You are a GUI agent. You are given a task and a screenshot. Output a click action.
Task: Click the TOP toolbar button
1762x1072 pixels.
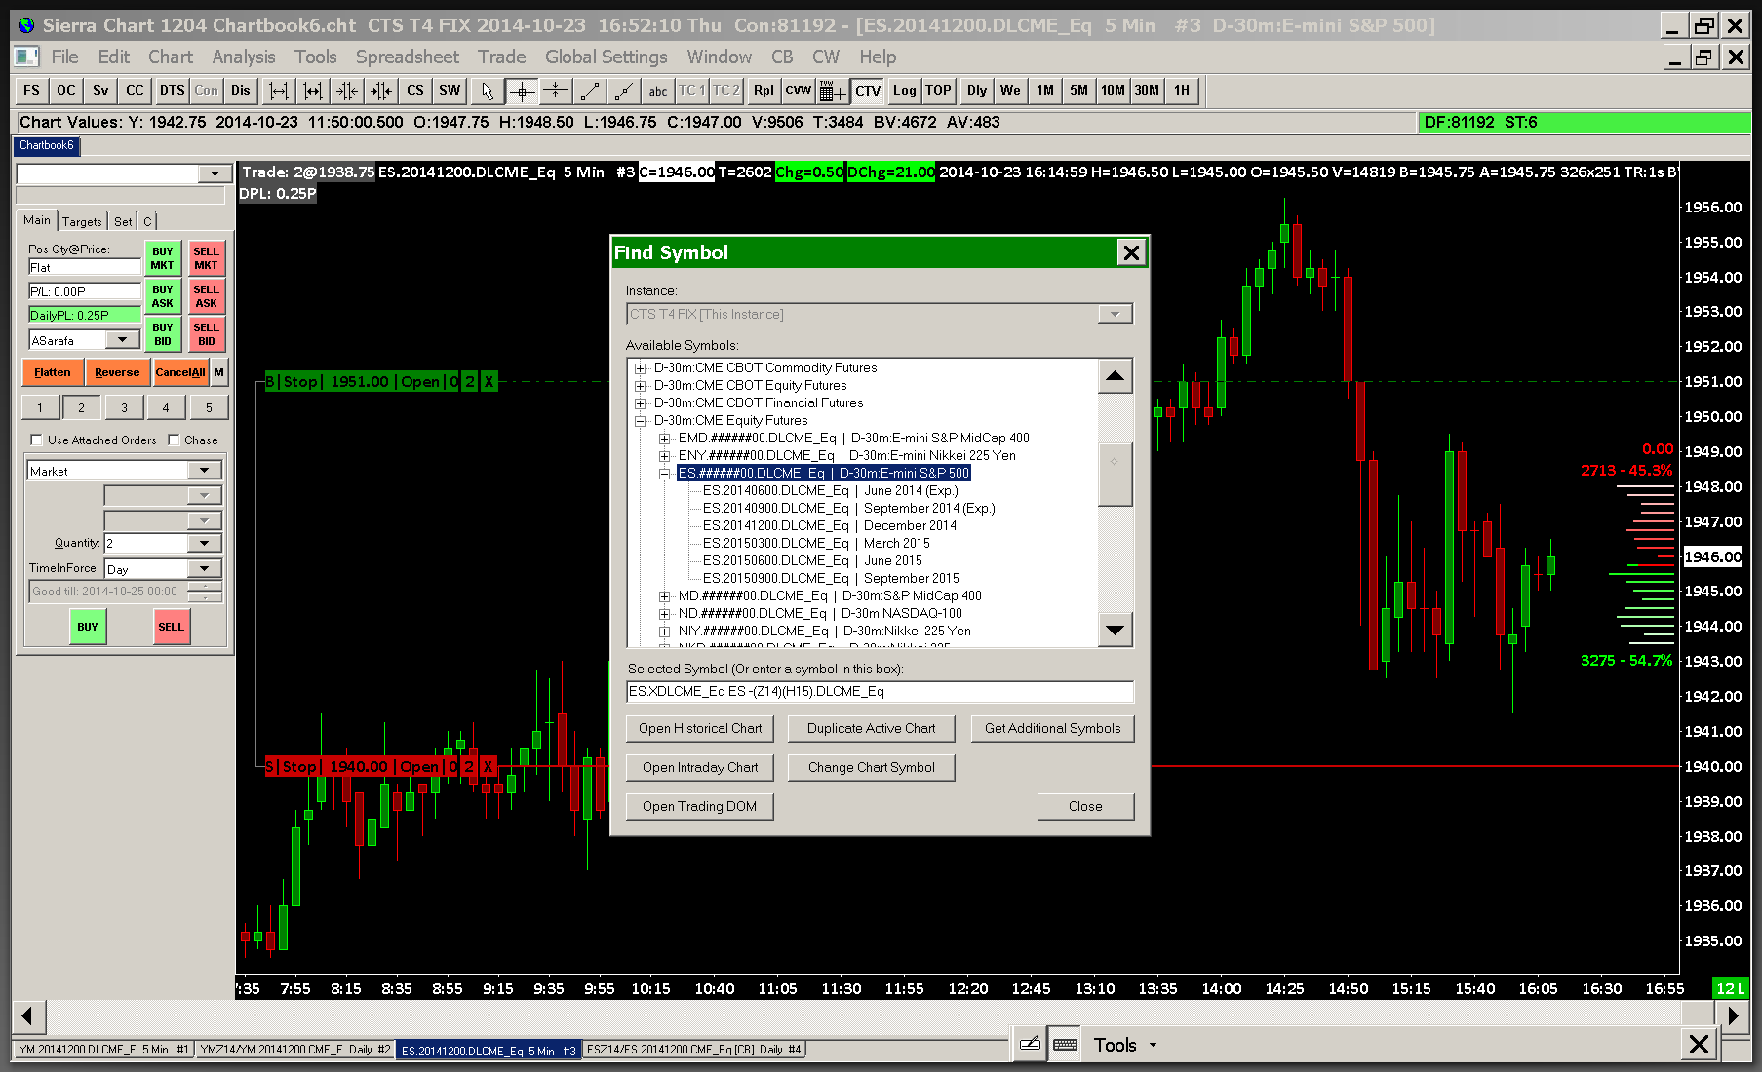[938, 91]
